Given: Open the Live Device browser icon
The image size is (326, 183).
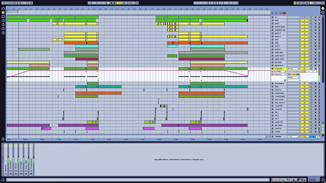Looking at the screenshot, I should click(x=3, y=12).
